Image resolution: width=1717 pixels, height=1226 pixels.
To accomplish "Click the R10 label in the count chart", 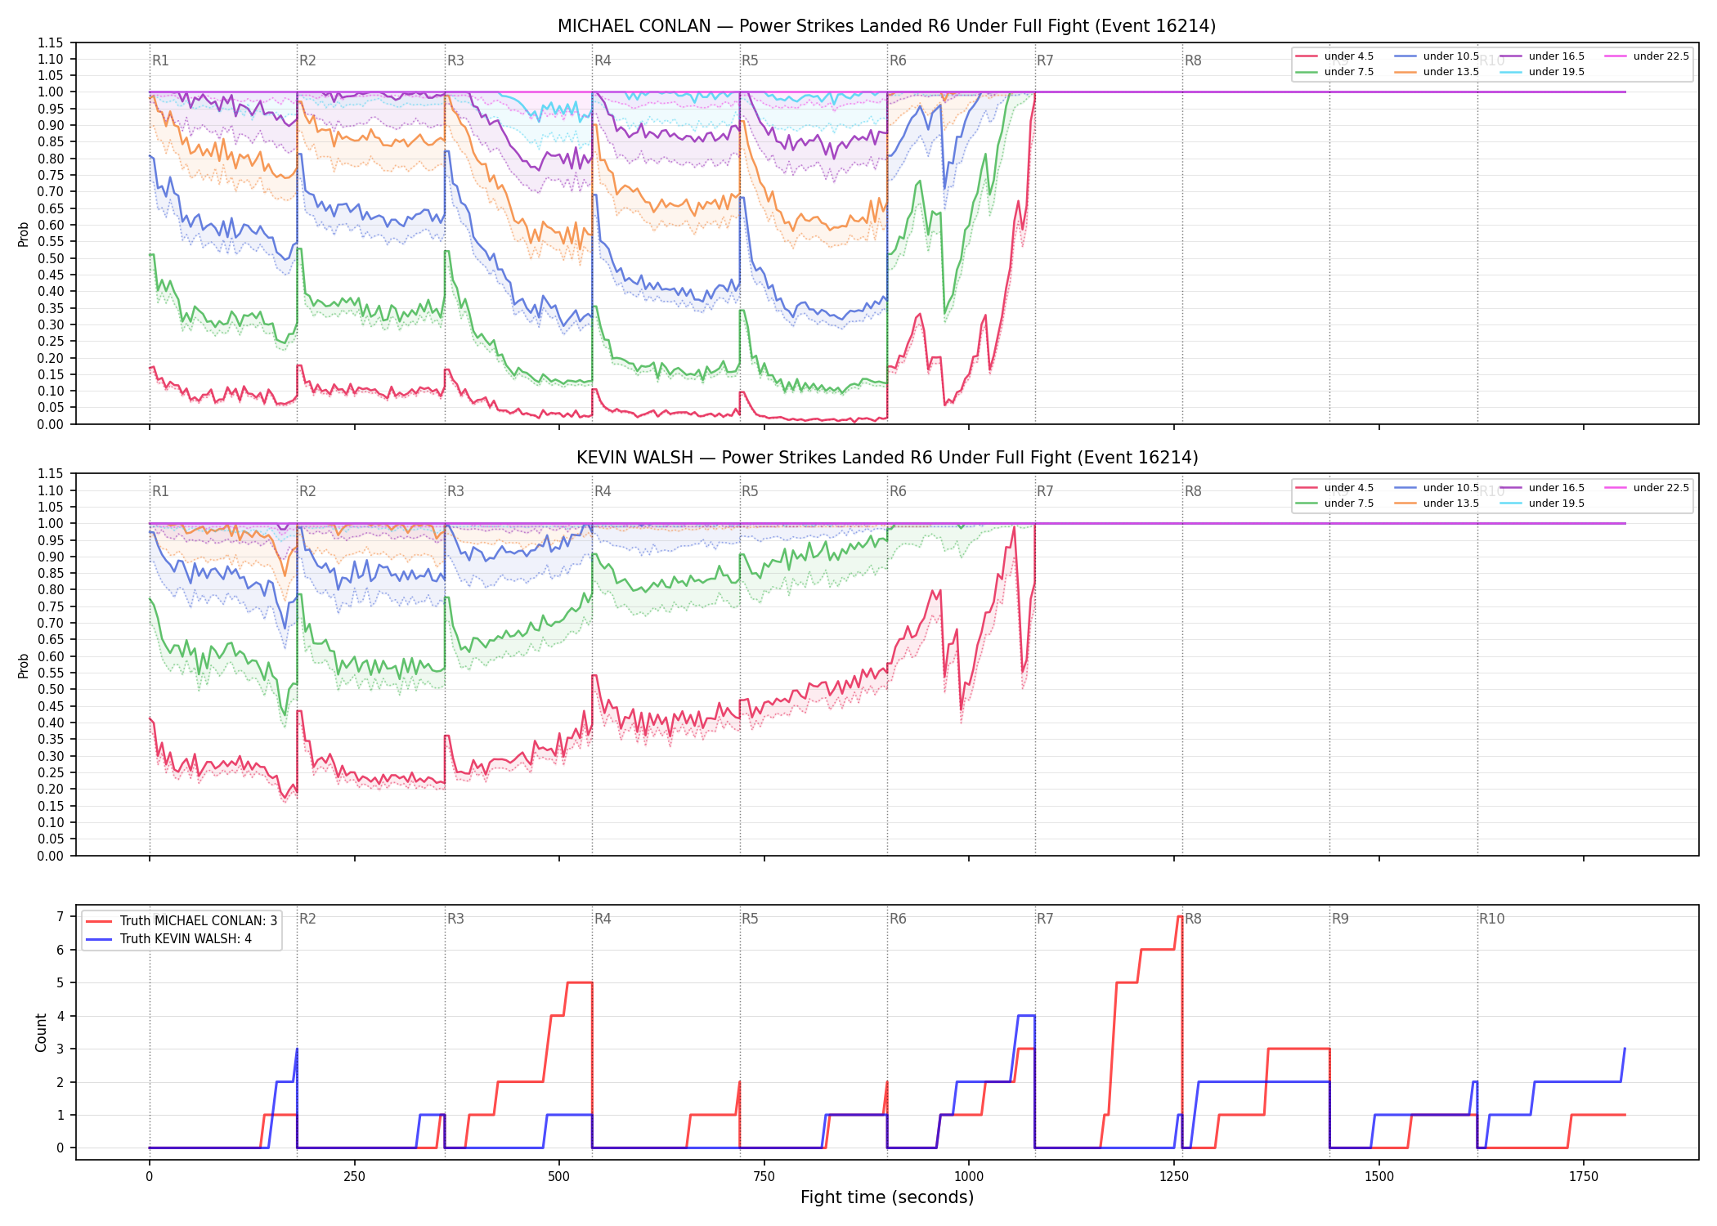I will point(1491,919).
